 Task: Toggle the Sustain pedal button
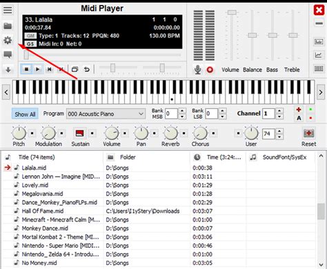pos(79,133)
